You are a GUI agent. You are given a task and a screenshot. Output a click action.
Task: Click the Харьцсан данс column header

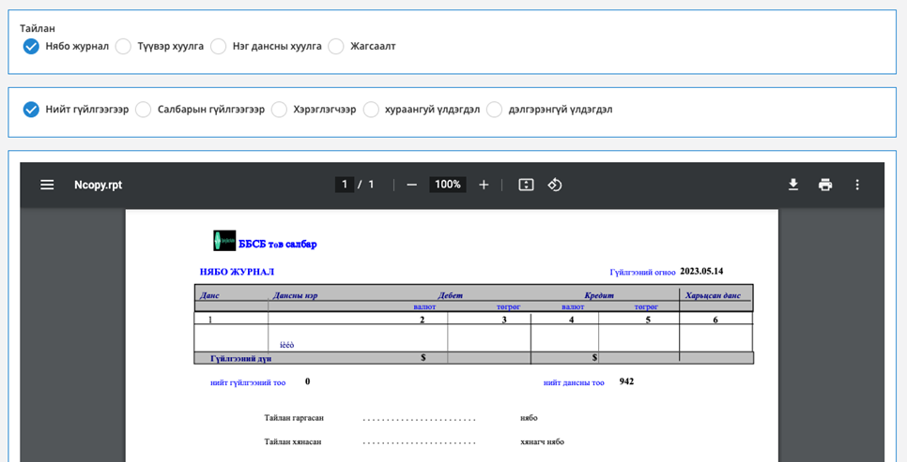pos(713,296)
